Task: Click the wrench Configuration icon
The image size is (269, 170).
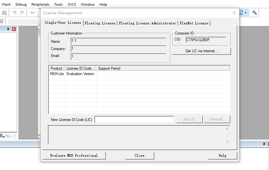Action: [254, 13]
